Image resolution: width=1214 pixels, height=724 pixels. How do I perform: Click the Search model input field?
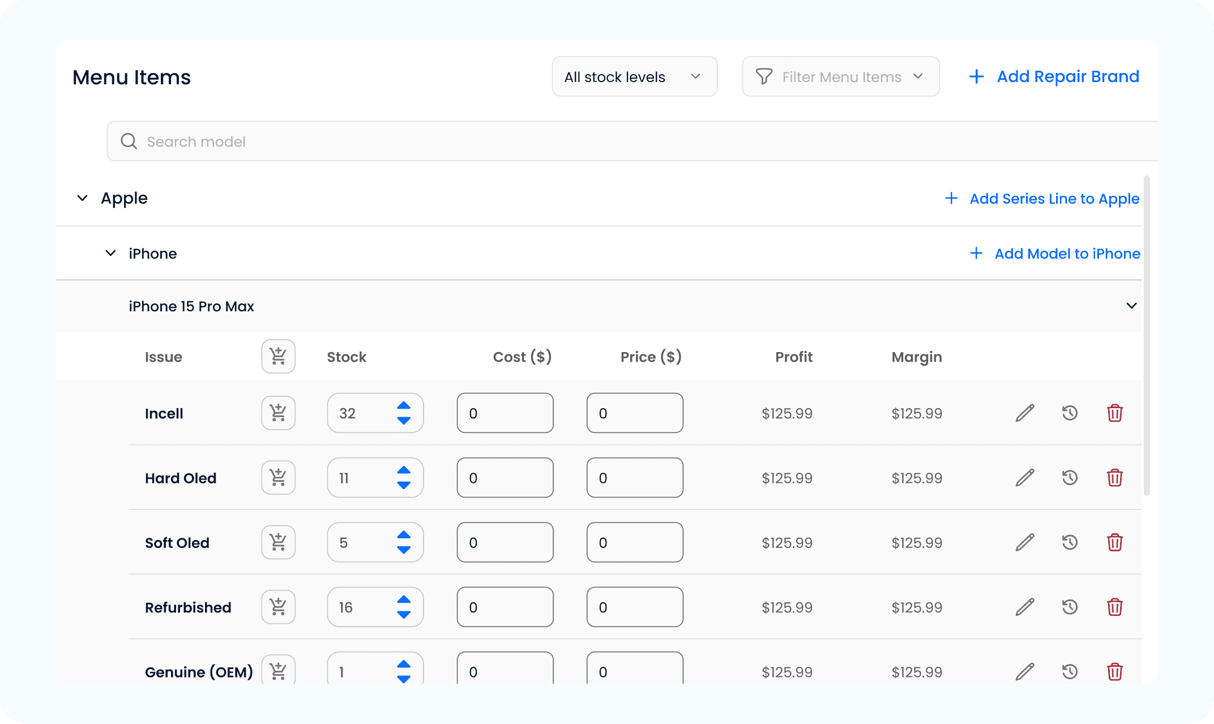pos(623,142)
